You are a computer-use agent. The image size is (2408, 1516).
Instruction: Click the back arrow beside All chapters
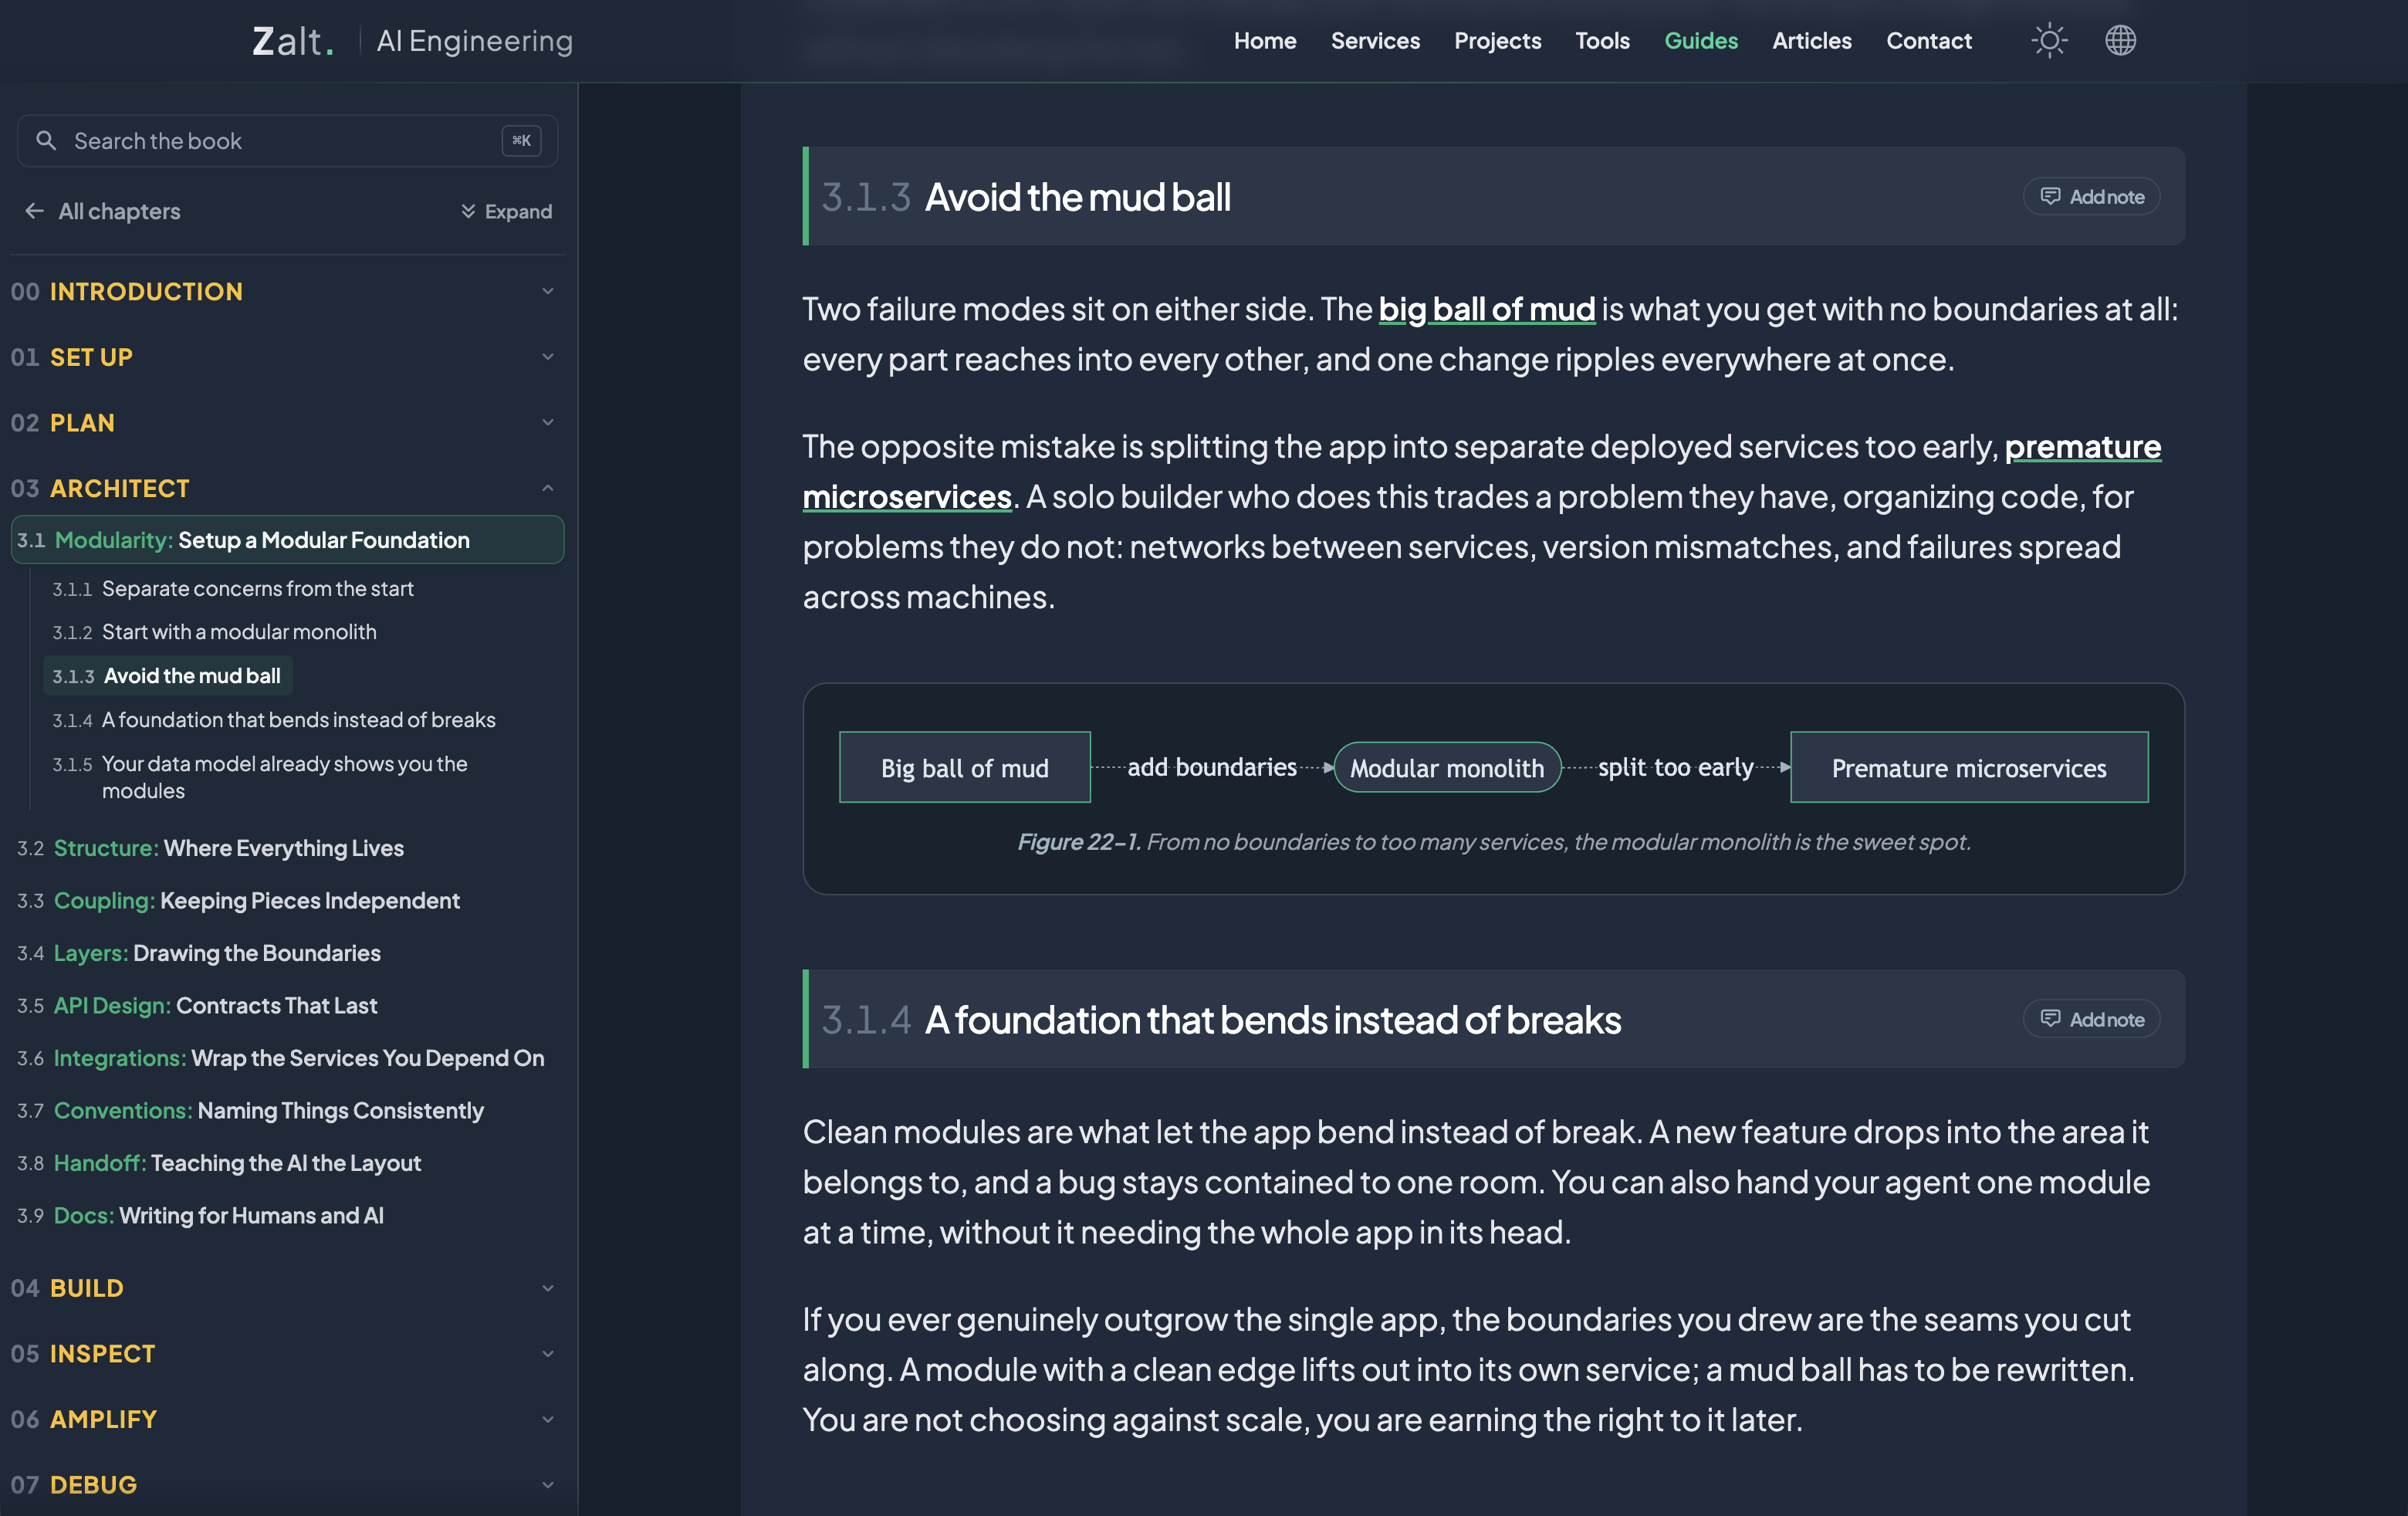coord(35,211)
